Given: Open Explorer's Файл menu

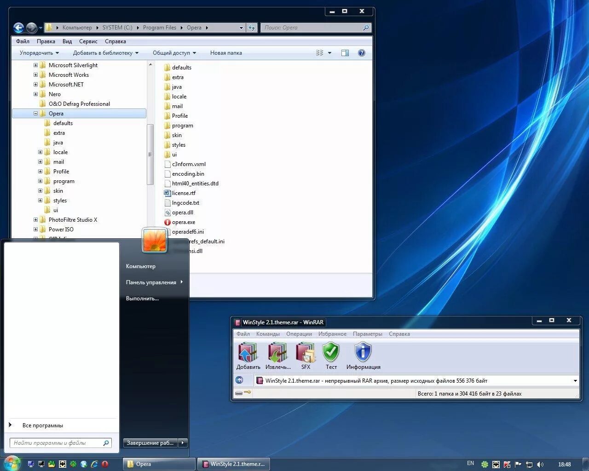Looking at the screenshot, I should 23,41.
